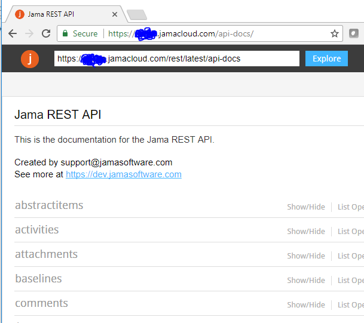The image size is (364, 323).
Task: Expand the abstractitems section
Action: tap(49, 205)
